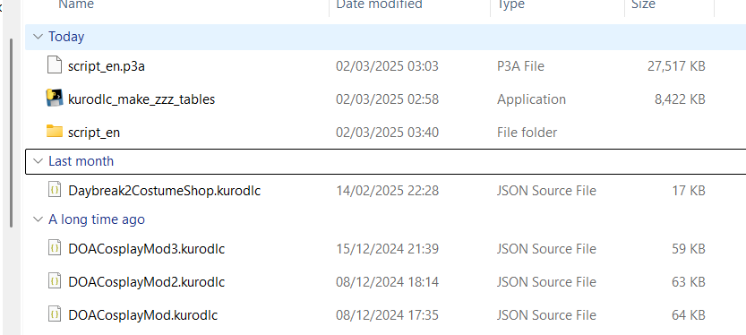Sort files by the Name column header
Viewport: 746px width, 335px height.
76,4
